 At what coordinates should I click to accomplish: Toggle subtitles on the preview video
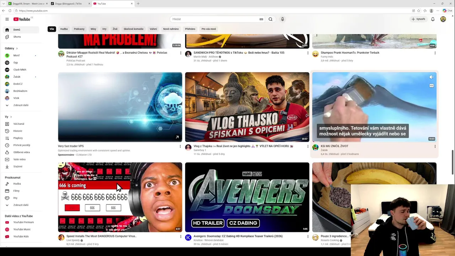point(431,86)
